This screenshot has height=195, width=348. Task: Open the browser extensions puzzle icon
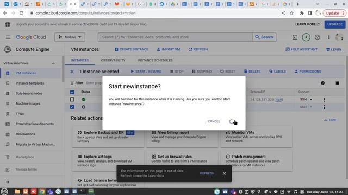click(302, 13)
